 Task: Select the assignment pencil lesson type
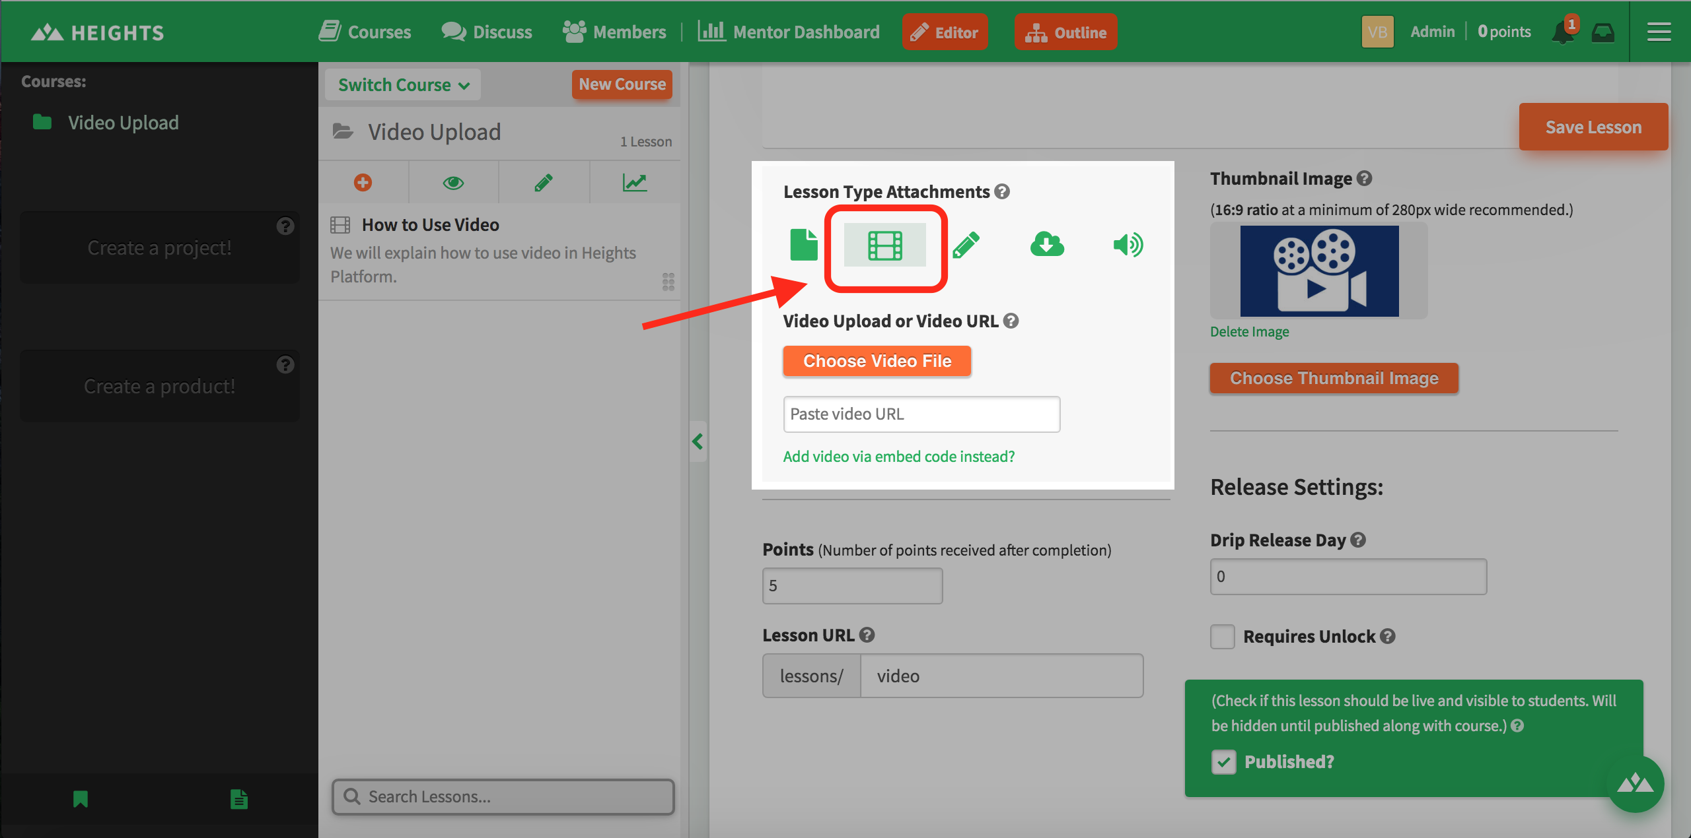click(966, 245)
